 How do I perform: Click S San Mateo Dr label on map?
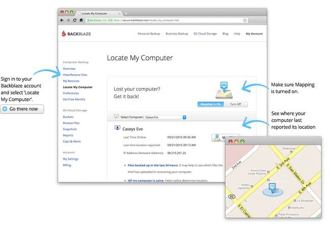pyautogui.click(x=295, y=175)
